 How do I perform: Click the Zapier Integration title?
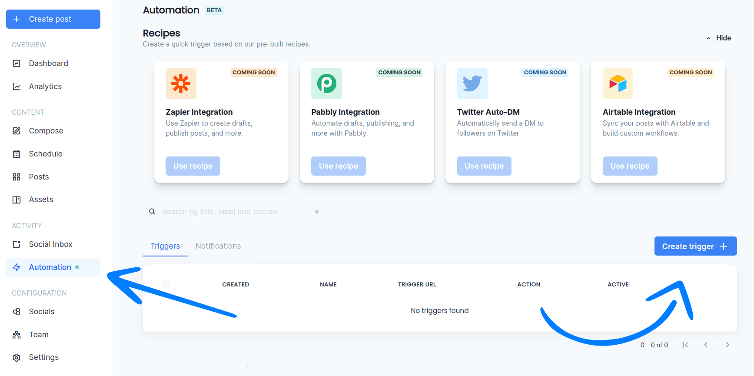click(x=199, y=112)
